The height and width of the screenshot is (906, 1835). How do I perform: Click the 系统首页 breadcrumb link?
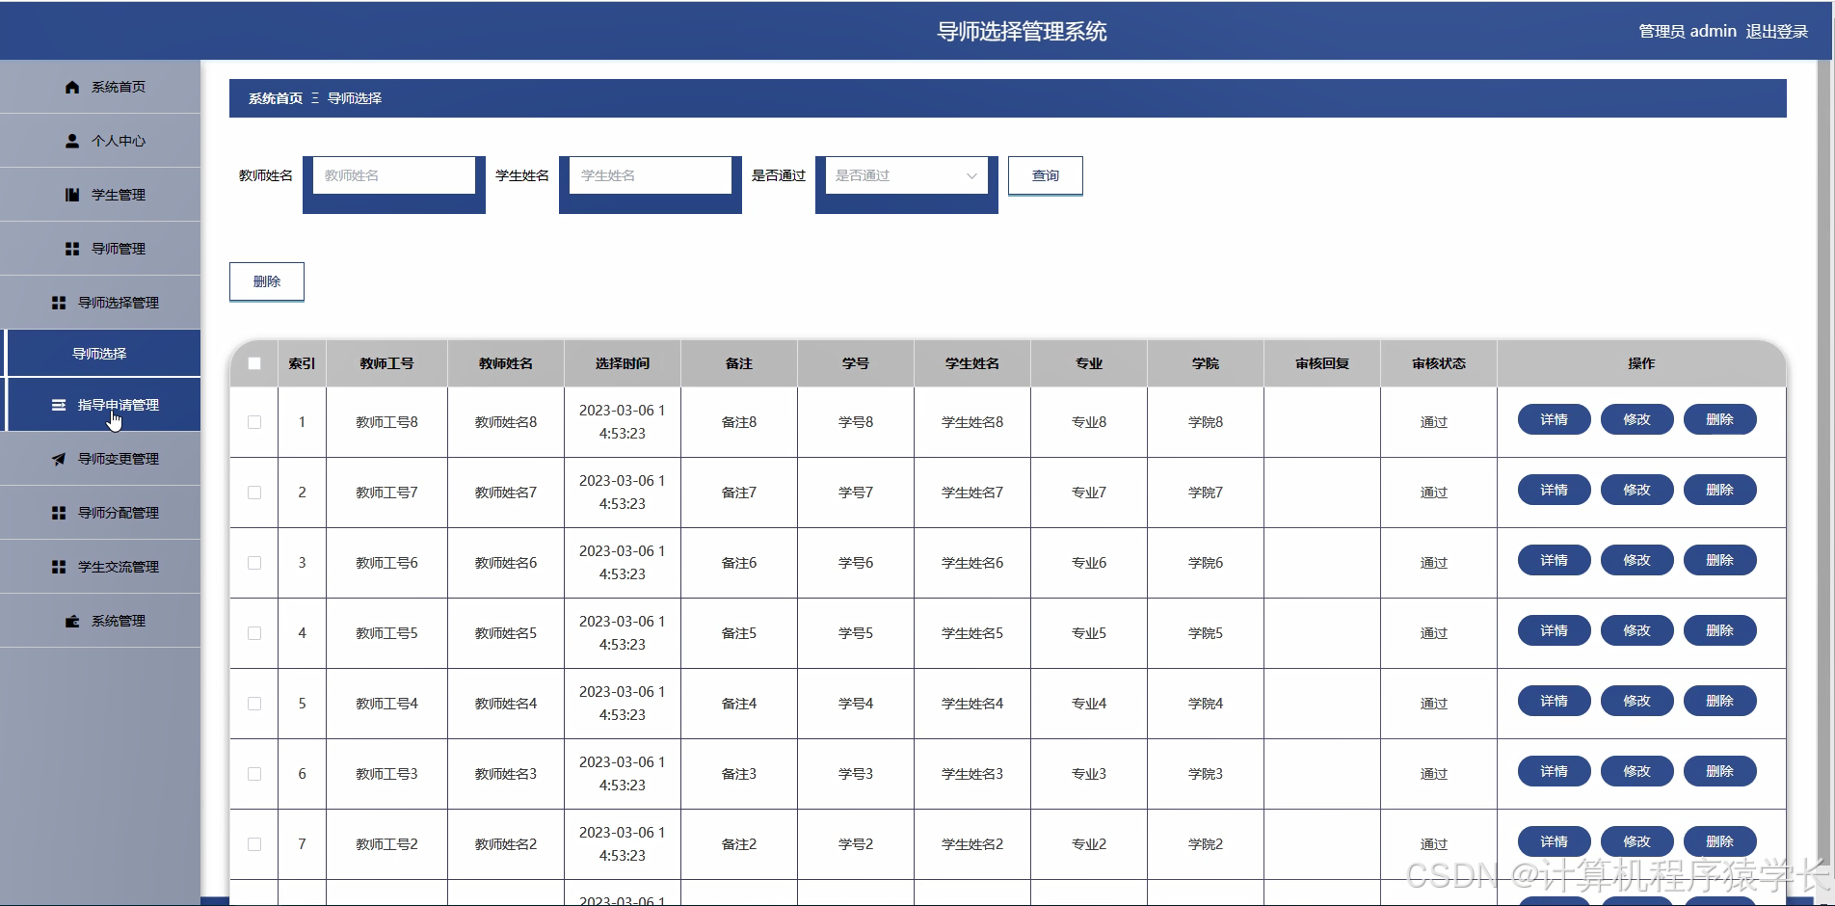pyautogui.click(x=276, y=98)
